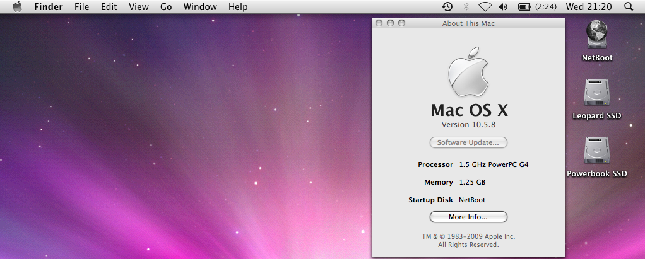Screen dimensions: 645x259
Task: Open the File menu
Action: point(82,7)
